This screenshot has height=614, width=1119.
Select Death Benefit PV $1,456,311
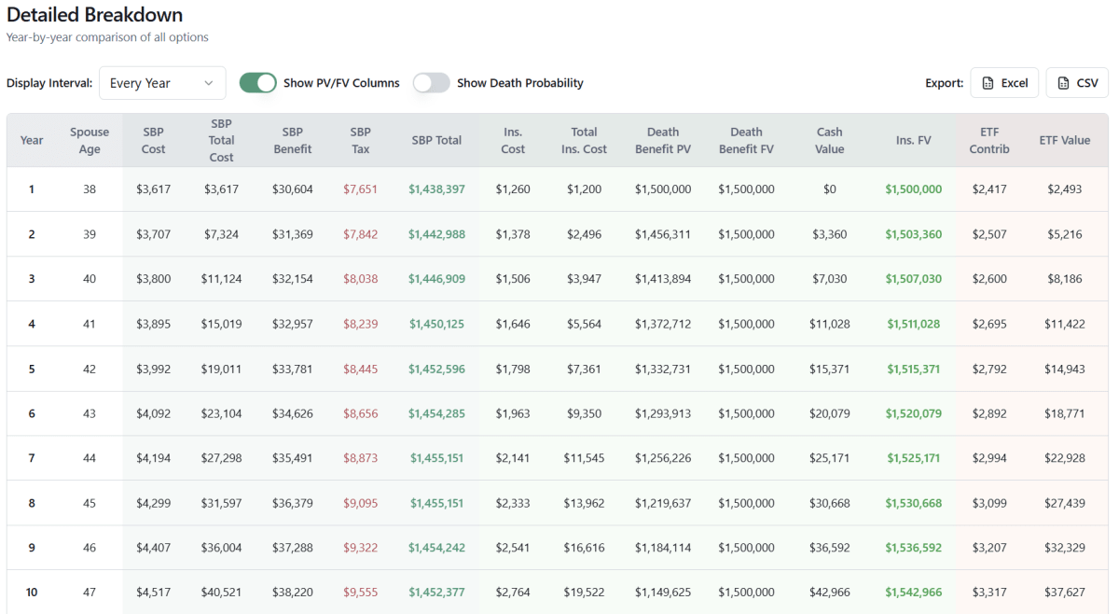pyautogui.click(x=663, y=234)
